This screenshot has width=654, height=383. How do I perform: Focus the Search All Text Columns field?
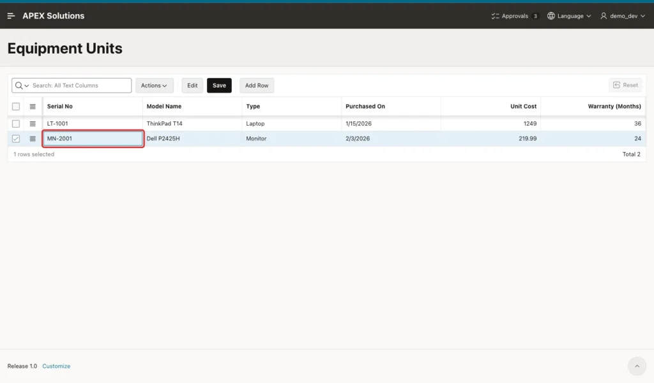81,86
